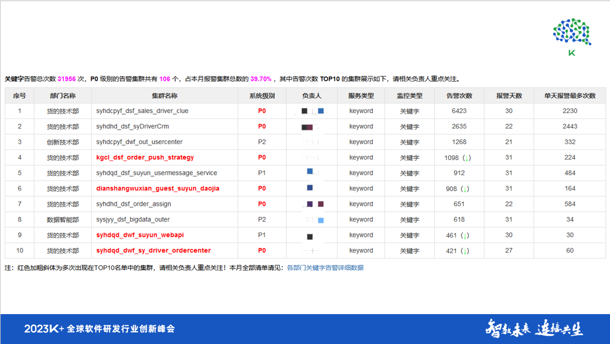Click the green down arrow beside 461
Screen dimensions: 610x344
pos(465,235)
